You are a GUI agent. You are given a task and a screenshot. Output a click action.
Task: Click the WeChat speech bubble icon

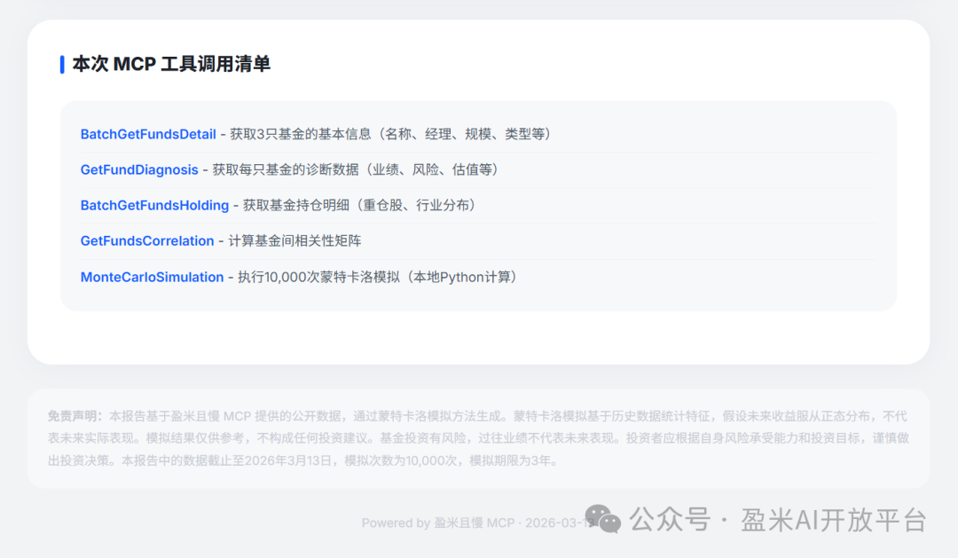click(x=601, y=517)
